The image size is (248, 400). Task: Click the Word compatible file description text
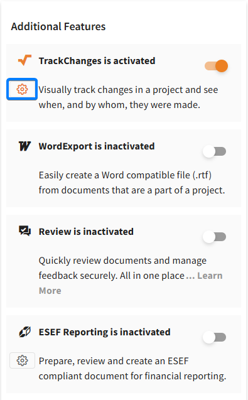[x=132, y=183]
